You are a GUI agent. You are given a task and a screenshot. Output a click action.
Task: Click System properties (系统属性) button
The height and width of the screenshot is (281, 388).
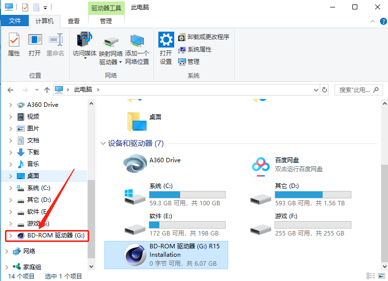click(x=195, y=49)
